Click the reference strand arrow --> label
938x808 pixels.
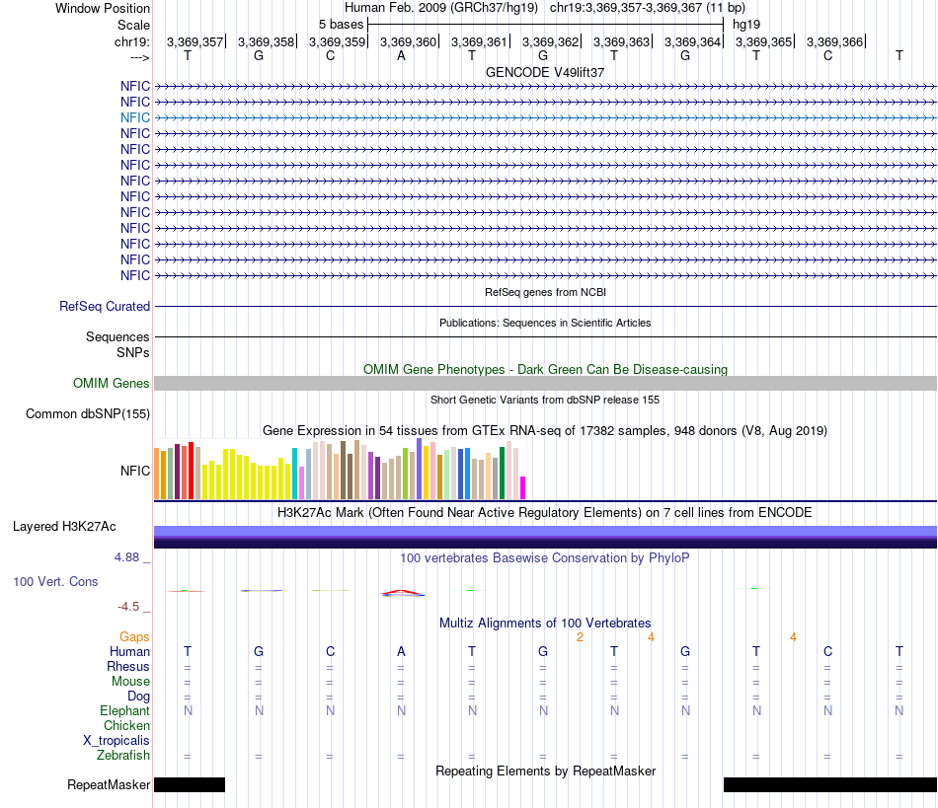tap(139, 57)
